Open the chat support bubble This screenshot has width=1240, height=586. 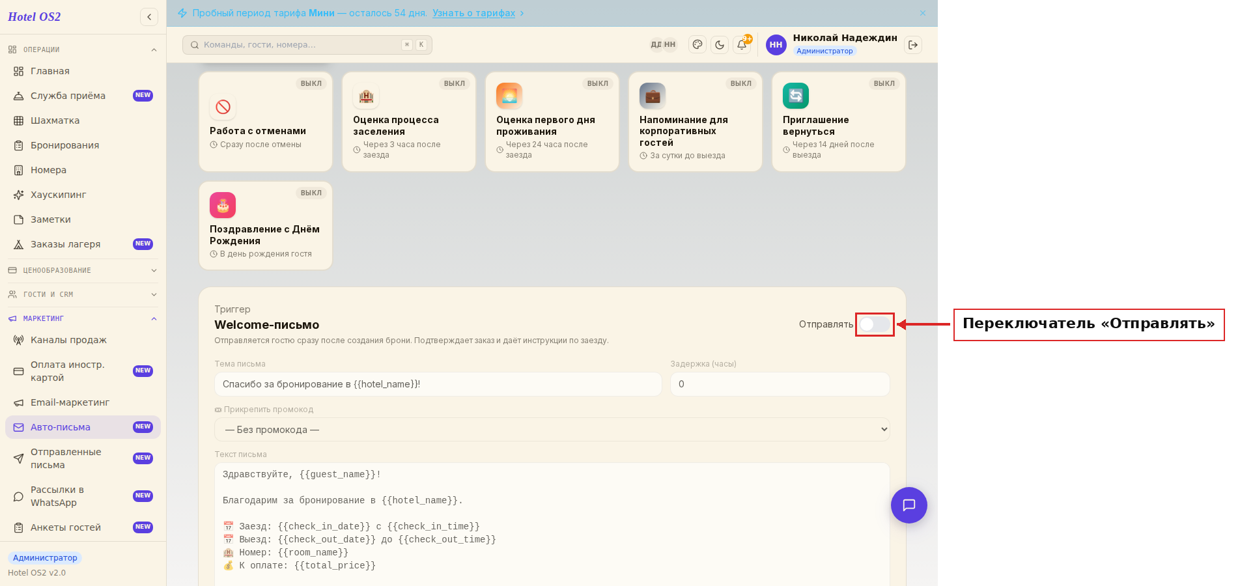click(x=909, y=505)
